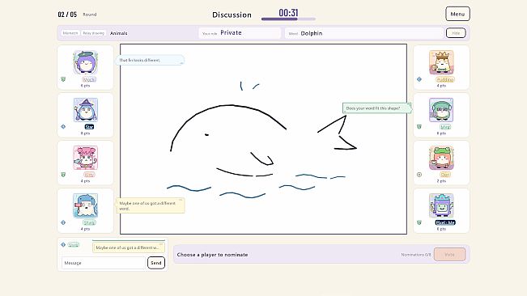
Task: Click the Mochi name tag
Action: coord(89,79)
